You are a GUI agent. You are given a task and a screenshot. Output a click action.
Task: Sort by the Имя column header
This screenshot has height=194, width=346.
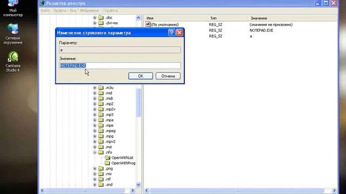(x=176, y=18)
